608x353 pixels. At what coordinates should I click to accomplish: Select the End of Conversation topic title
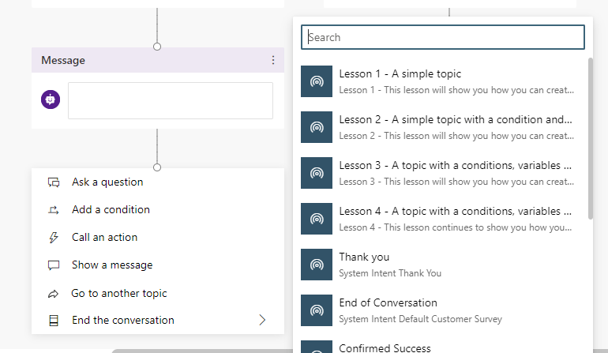pos(388,302)
